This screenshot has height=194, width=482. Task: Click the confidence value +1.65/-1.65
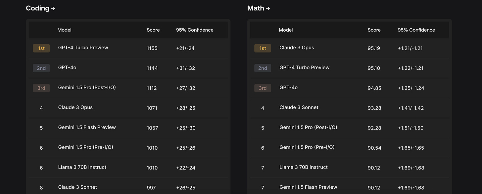click(411, 148)
